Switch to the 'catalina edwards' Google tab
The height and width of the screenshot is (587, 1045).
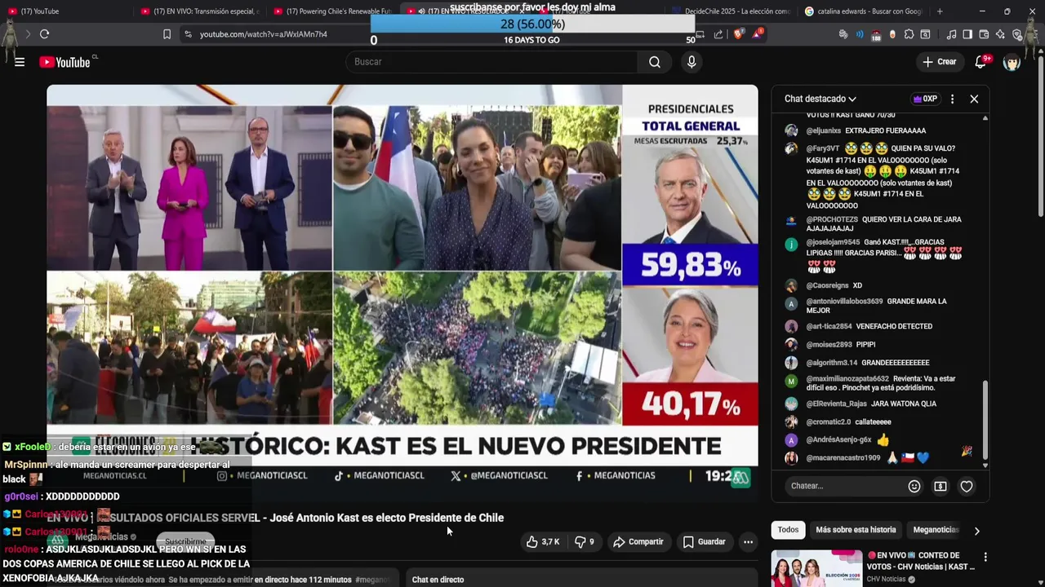pyautogui.click(x=864, y=11)
